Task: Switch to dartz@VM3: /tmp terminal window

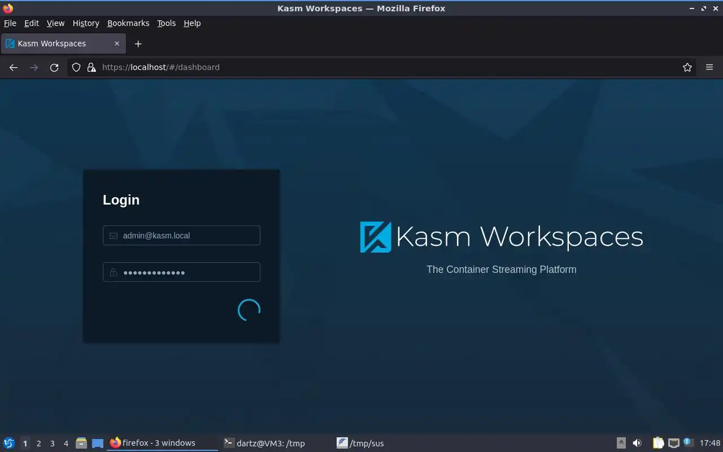Action: click(x=276, y=443)
